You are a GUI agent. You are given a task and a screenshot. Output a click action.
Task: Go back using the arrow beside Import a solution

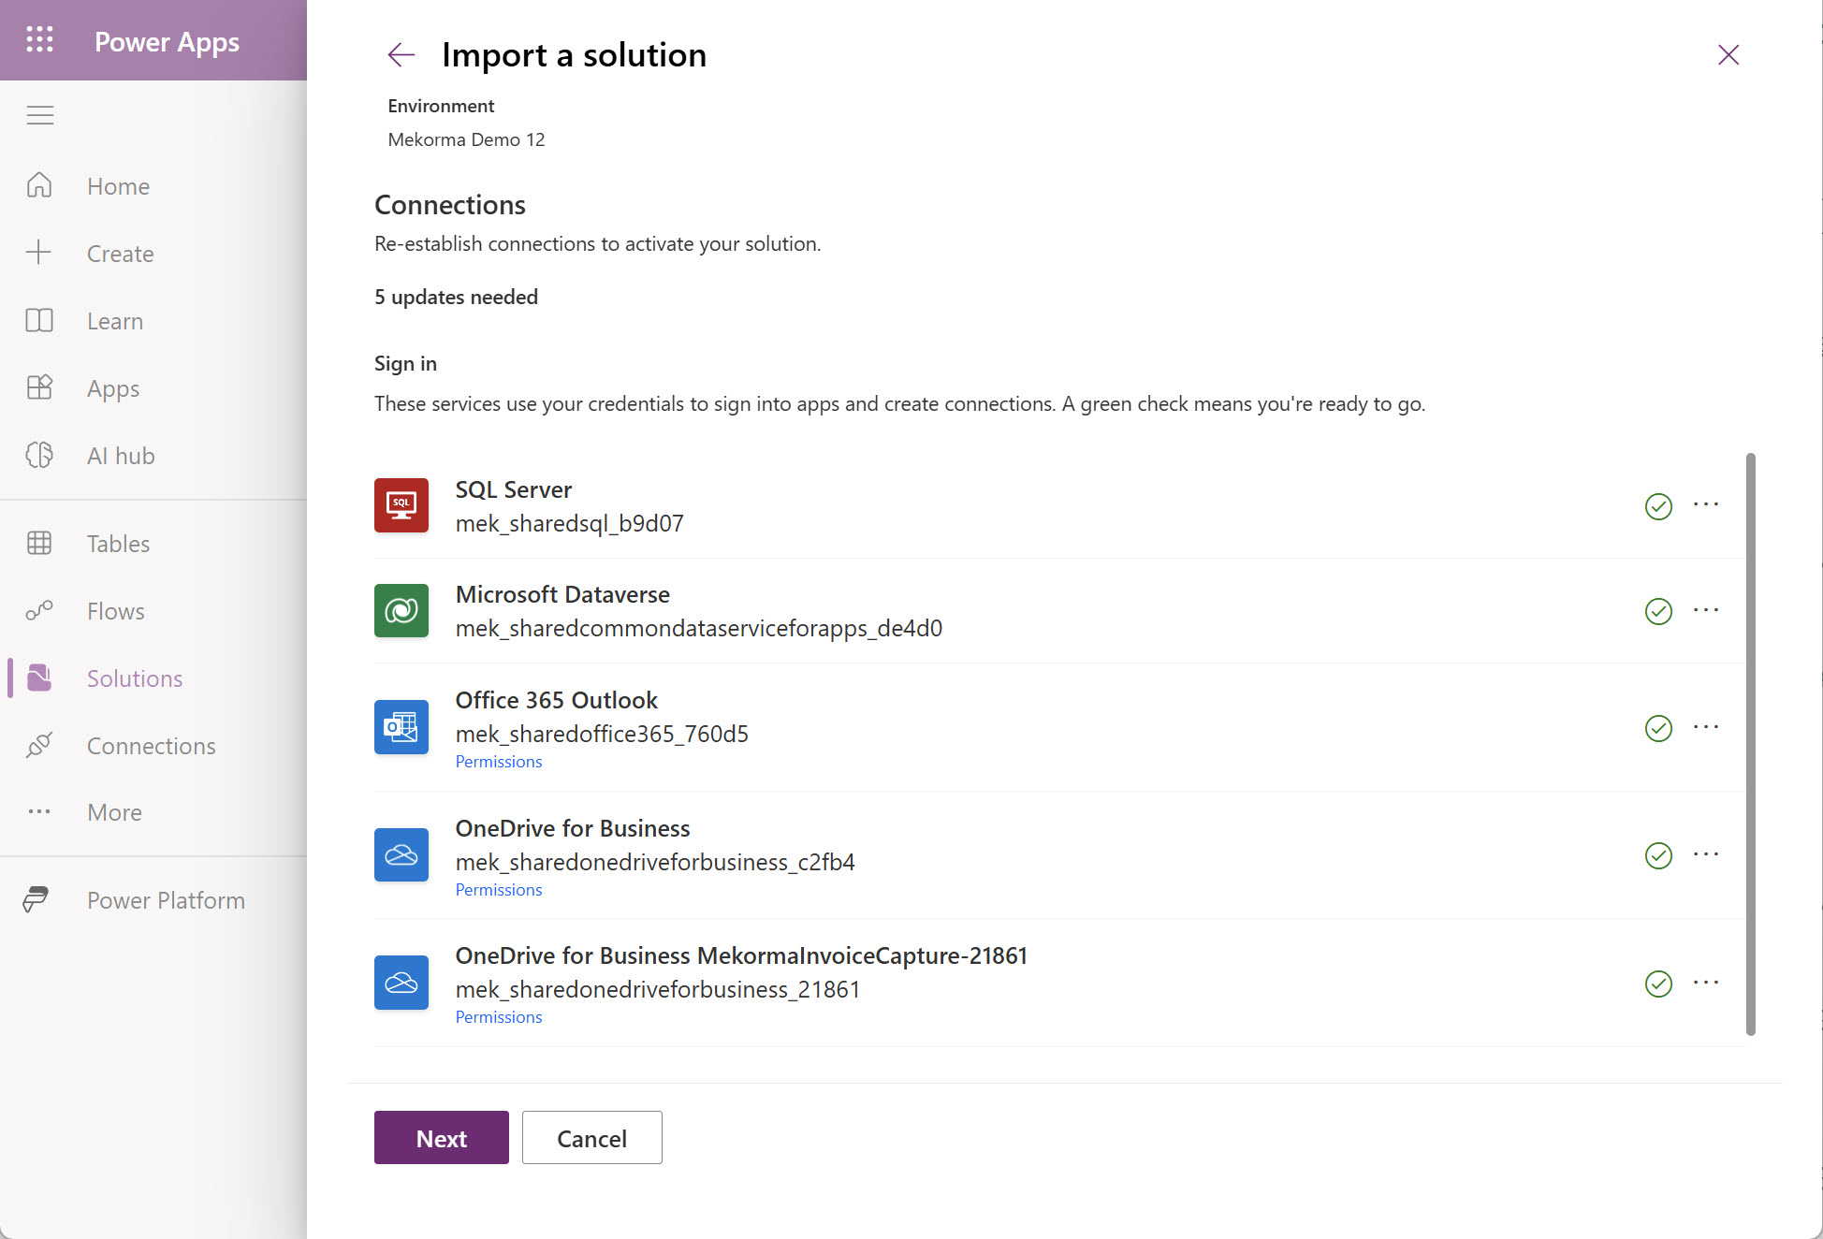click(x=401, y=55)
